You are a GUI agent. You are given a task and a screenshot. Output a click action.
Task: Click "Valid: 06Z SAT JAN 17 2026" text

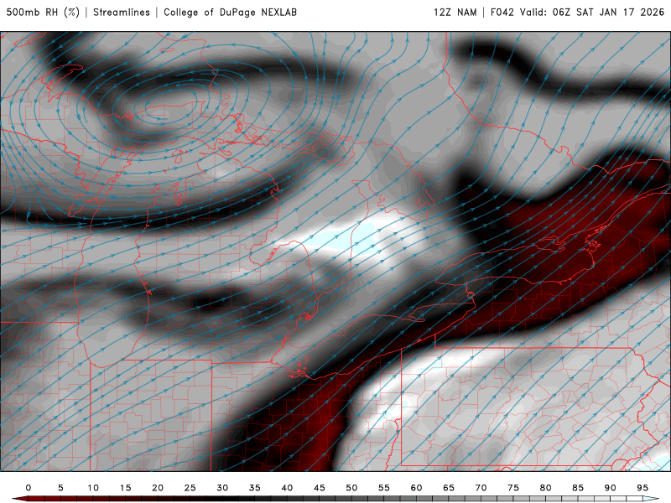(592, 13)
